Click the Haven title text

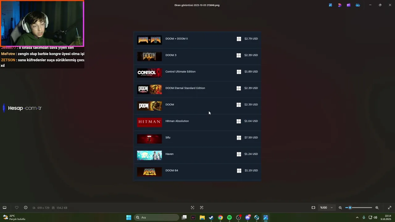coord(169,154)
